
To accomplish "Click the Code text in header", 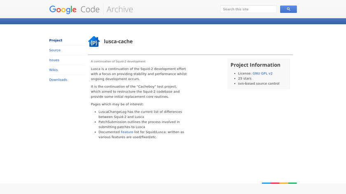I will [90, 9].
